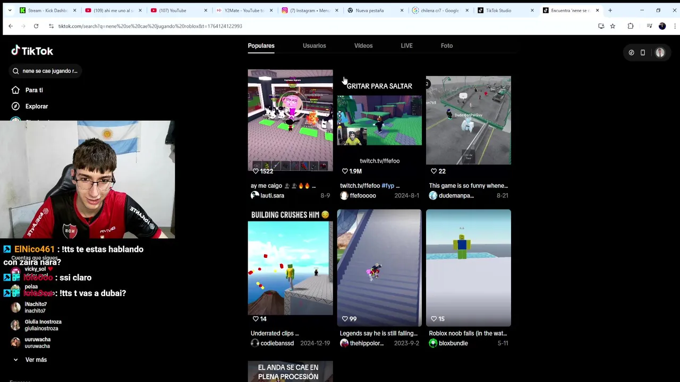This screenshot has height=382, width=680.
Task: Click lauti.sara's avatar icon
Action: point(254,196)
